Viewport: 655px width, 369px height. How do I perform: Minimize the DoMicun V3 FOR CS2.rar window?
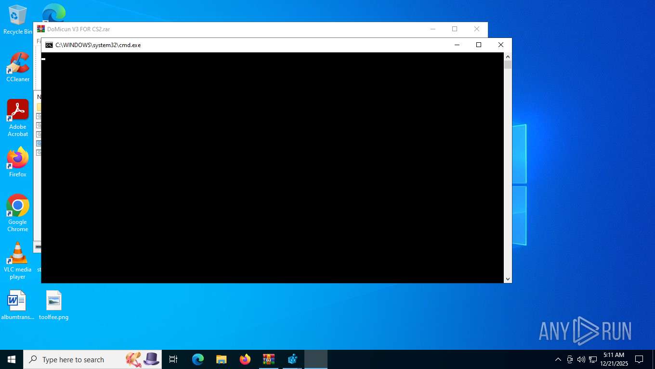click(x=432, y=29)
